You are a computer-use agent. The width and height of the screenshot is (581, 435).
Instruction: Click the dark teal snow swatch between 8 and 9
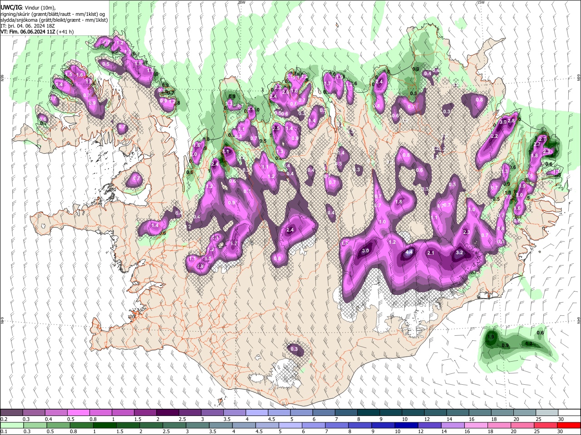369,412
